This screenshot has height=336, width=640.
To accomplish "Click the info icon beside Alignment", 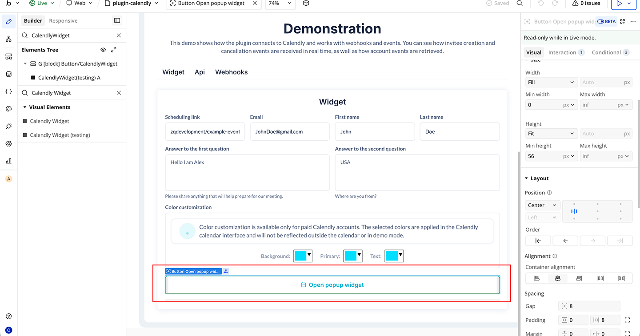I will [555, 256].
